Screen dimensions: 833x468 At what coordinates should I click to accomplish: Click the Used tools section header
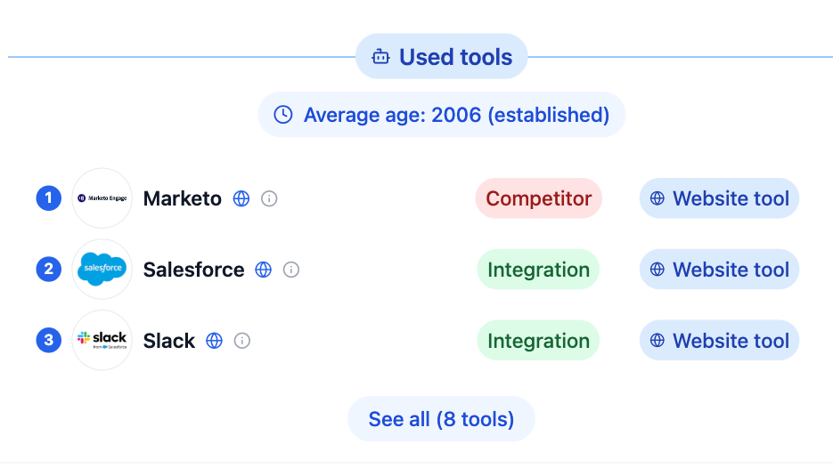[442, 57]
